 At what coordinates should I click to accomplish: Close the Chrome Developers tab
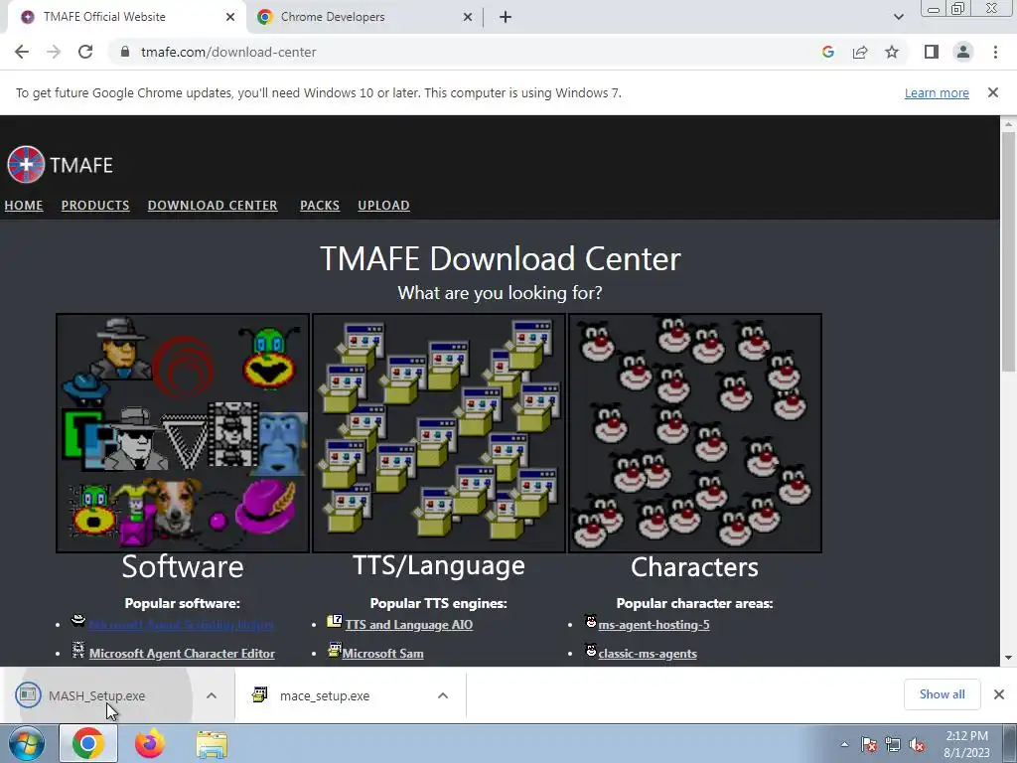point(467,17)
